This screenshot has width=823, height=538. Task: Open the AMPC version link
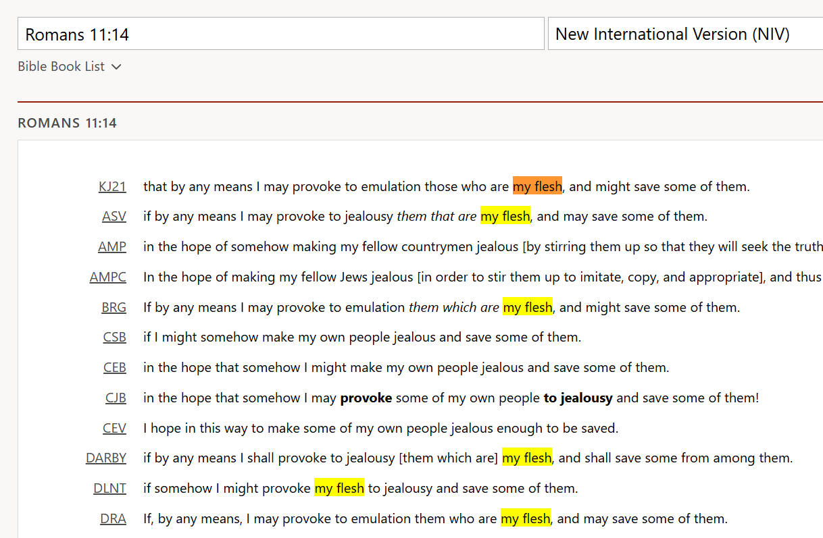(108, 277)
